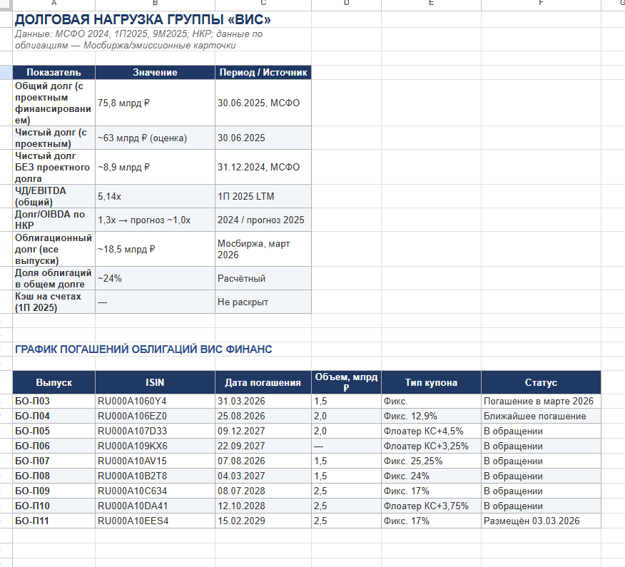625x567 pixels.
Task: Click the row label «Доля облигаций в общем долге»
Action: [x=54, y=278]
